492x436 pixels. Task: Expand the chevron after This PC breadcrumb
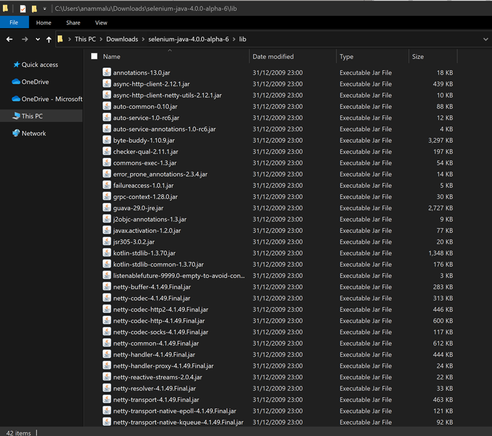pyautogui.click(x=101, y=39)
